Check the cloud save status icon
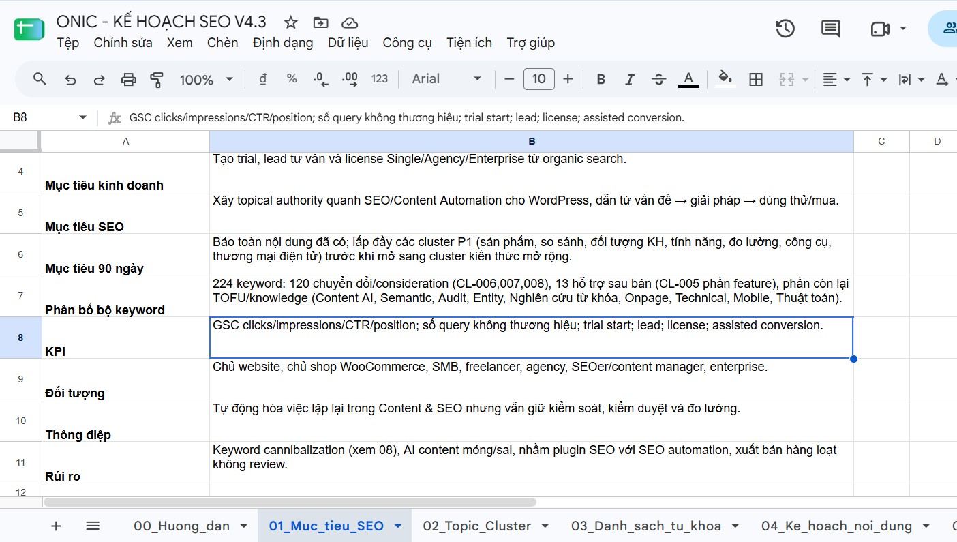 (350, 22)
